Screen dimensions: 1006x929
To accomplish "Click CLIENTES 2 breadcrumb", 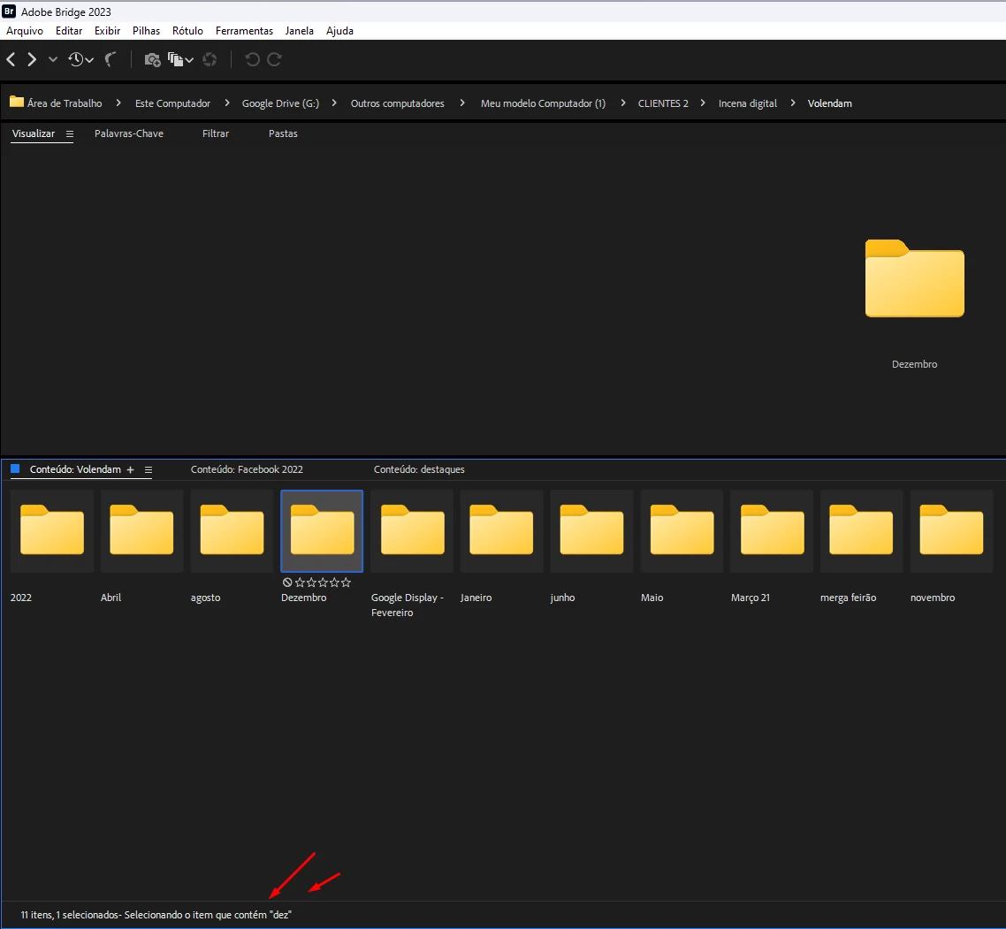I will click(x=663, y=103).
